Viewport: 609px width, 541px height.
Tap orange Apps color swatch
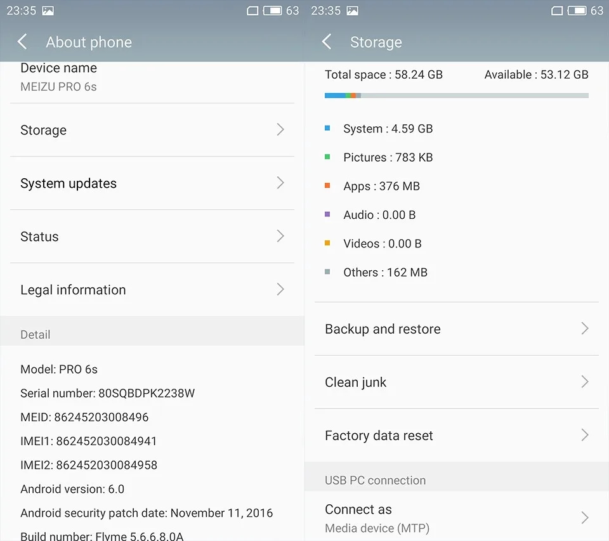[327, 185]
